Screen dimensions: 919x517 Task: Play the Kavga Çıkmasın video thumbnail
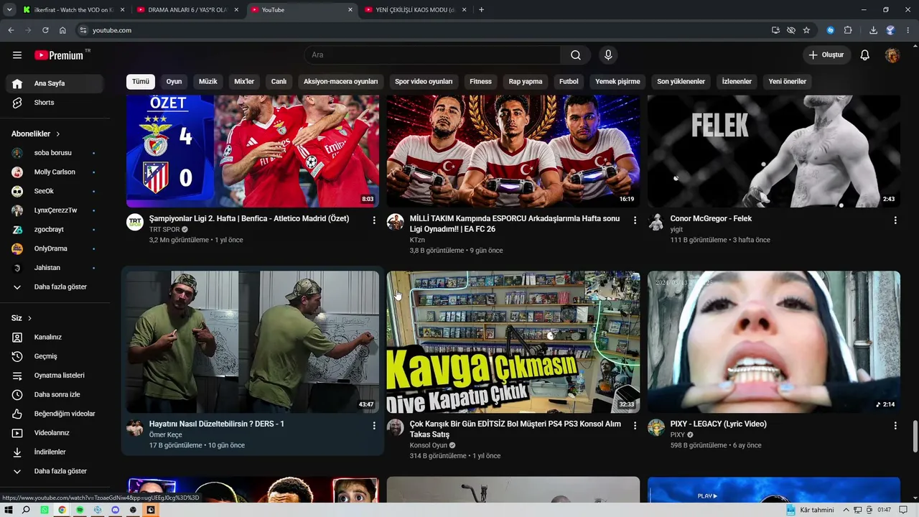tap(513, 342)
